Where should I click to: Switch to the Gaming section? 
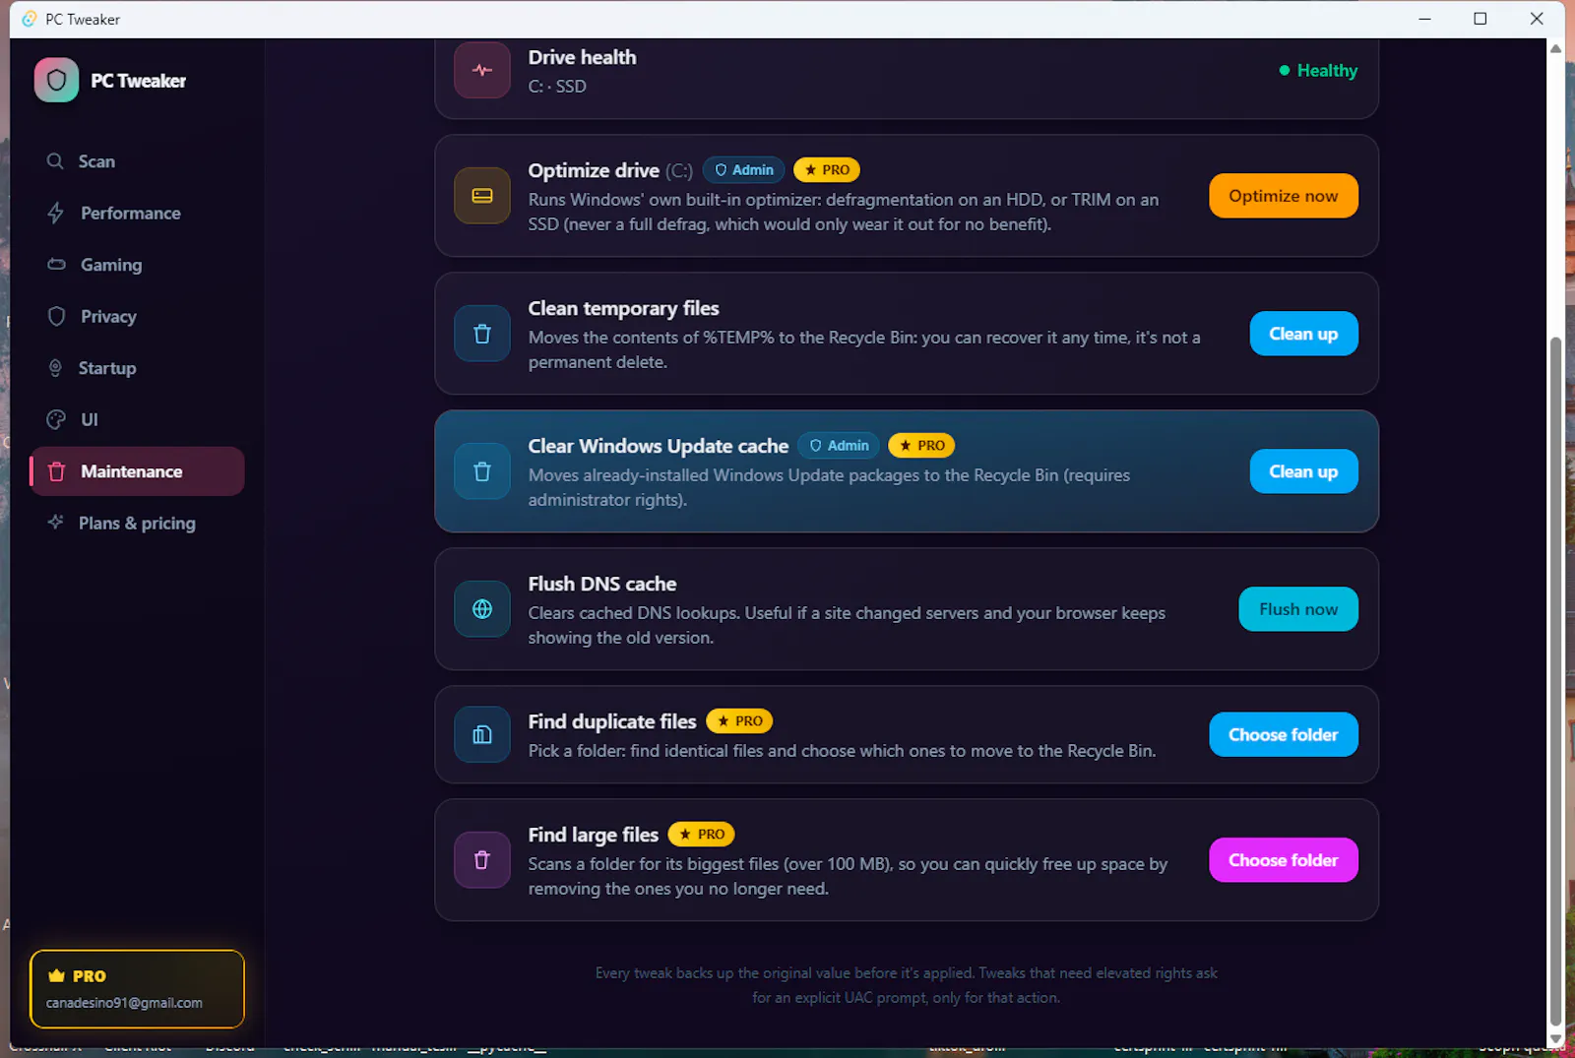coord(137,265)
